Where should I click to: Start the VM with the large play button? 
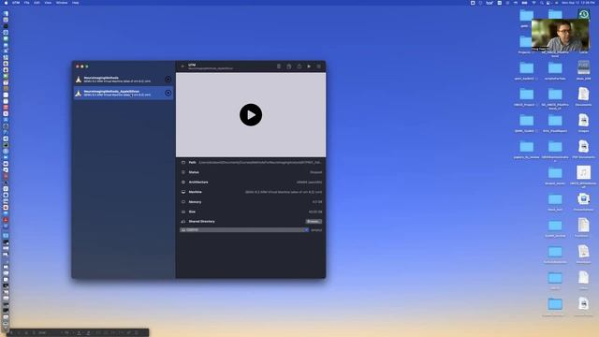[251, 114]
